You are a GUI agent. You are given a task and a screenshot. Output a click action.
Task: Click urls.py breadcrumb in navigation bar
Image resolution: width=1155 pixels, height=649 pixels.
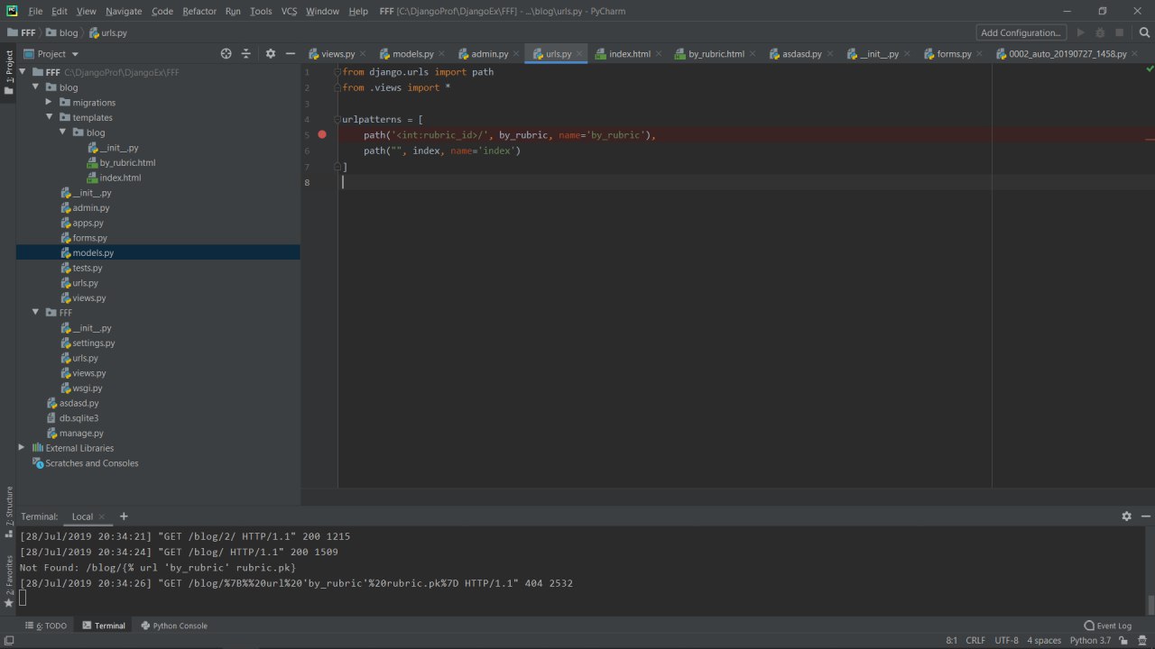point(115,32)
